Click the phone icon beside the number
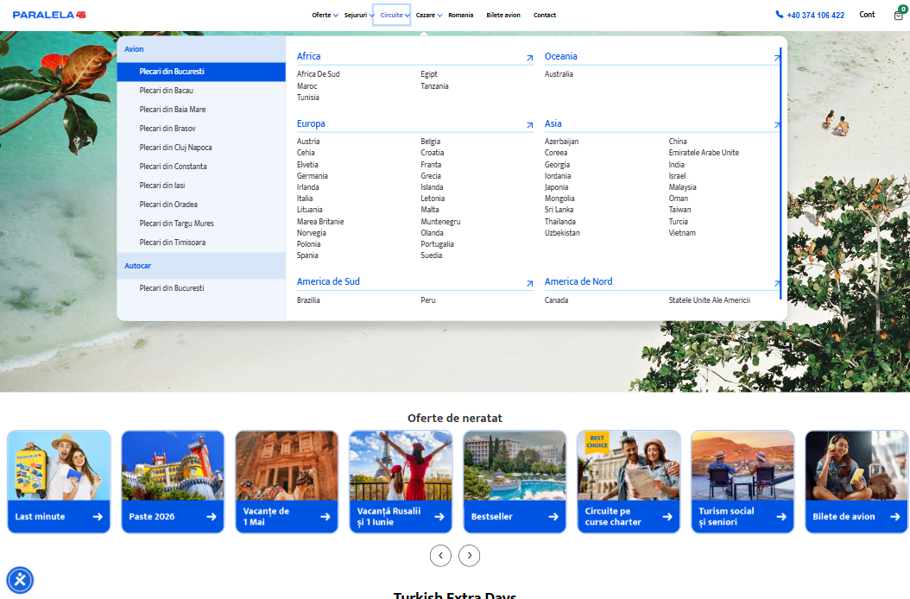This screenshot has height=599, width=910. (x=780, y=15)
